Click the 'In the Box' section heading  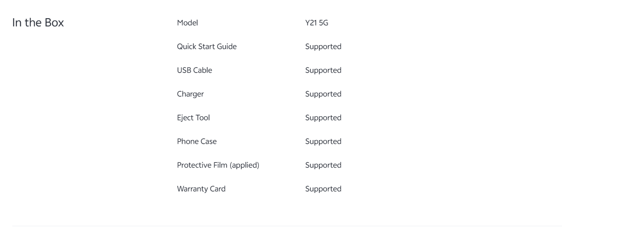tap(38, 23)
